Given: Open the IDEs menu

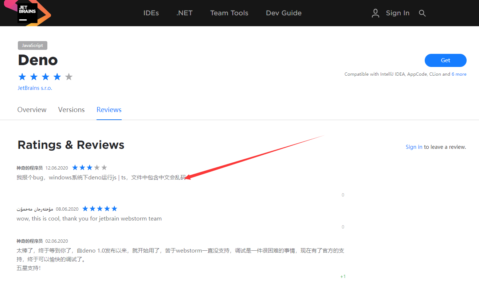Looking at the screenshot, I should tap(151, 13).
